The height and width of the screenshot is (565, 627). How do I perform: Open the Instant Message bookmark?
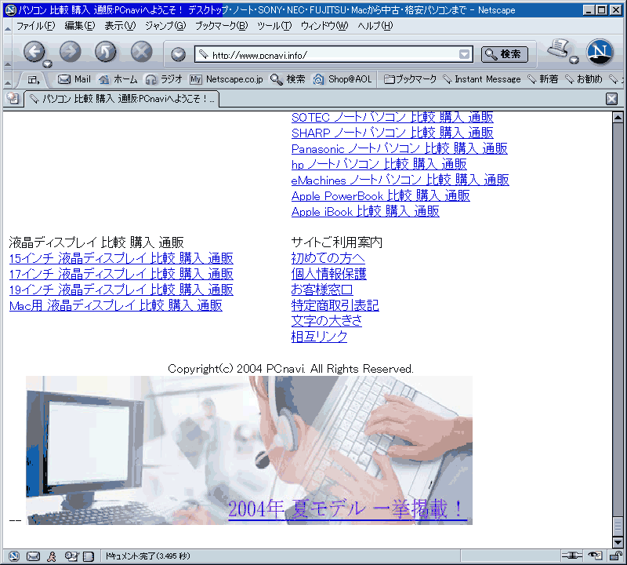(482, 79)
